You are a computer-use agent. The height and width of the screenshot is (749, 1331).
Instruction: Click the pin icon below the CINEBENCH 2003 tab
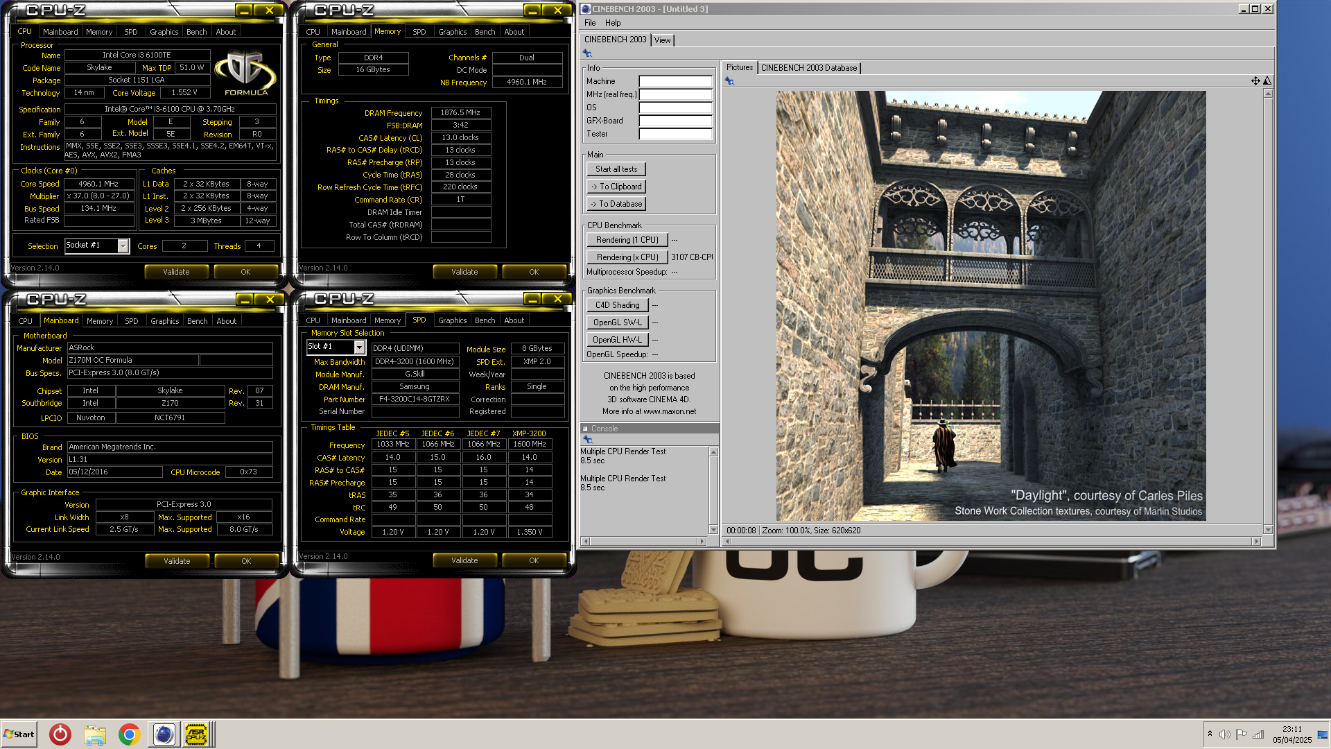(x=587, y=53)
